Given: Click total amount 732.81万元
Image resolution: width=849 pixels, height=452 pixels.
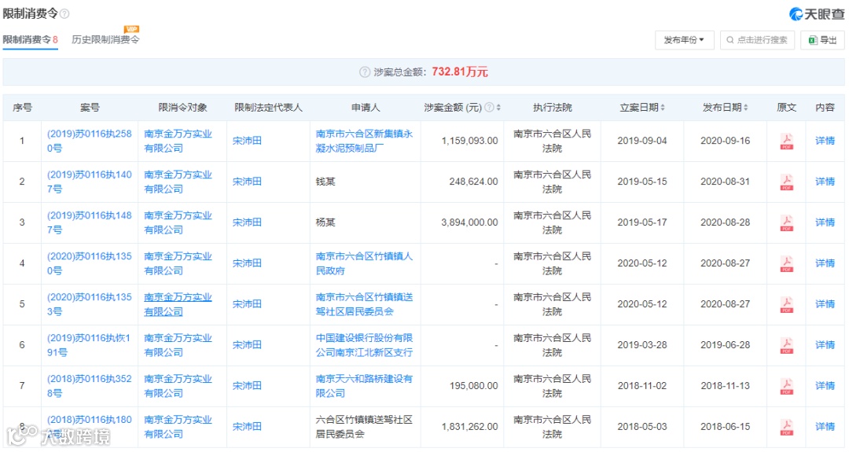Looking at the screenshot, I should pyautogui.click(x=460, y=72).
